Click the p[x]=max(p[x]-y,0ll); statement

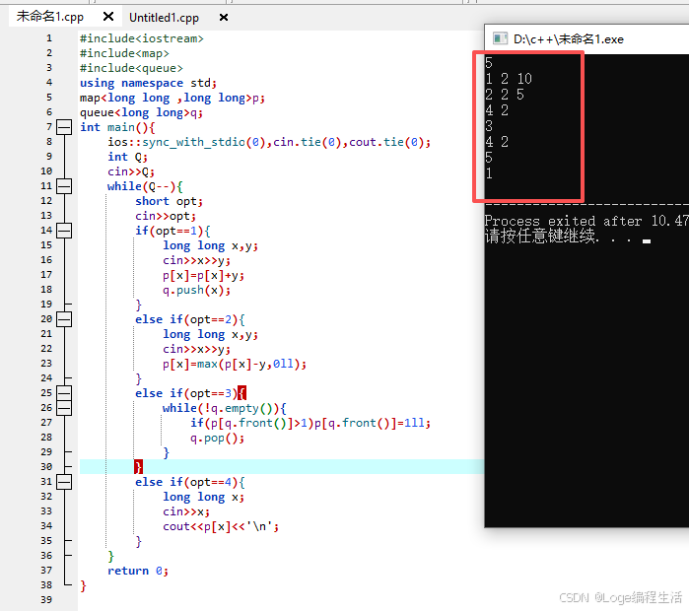pos(235,365)
